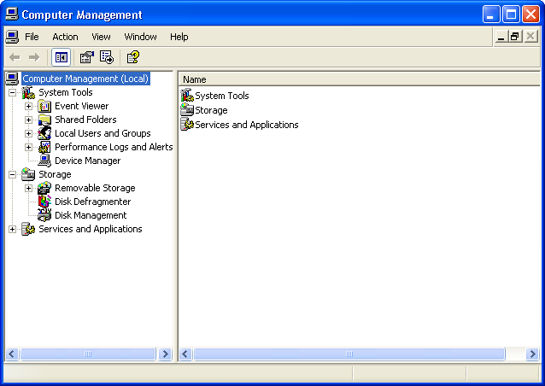Collapse the Storage tree node

tap(13, 174)
